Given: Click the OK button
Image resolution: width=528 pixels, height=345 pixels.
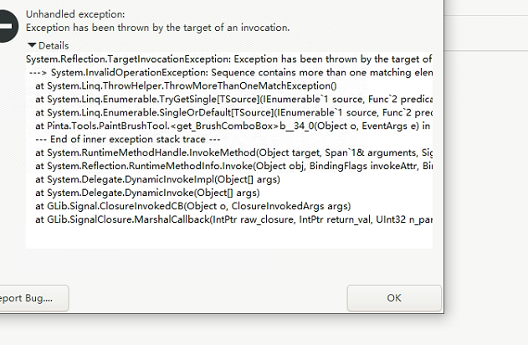Looking at the screenshot, I should point(394,298).
